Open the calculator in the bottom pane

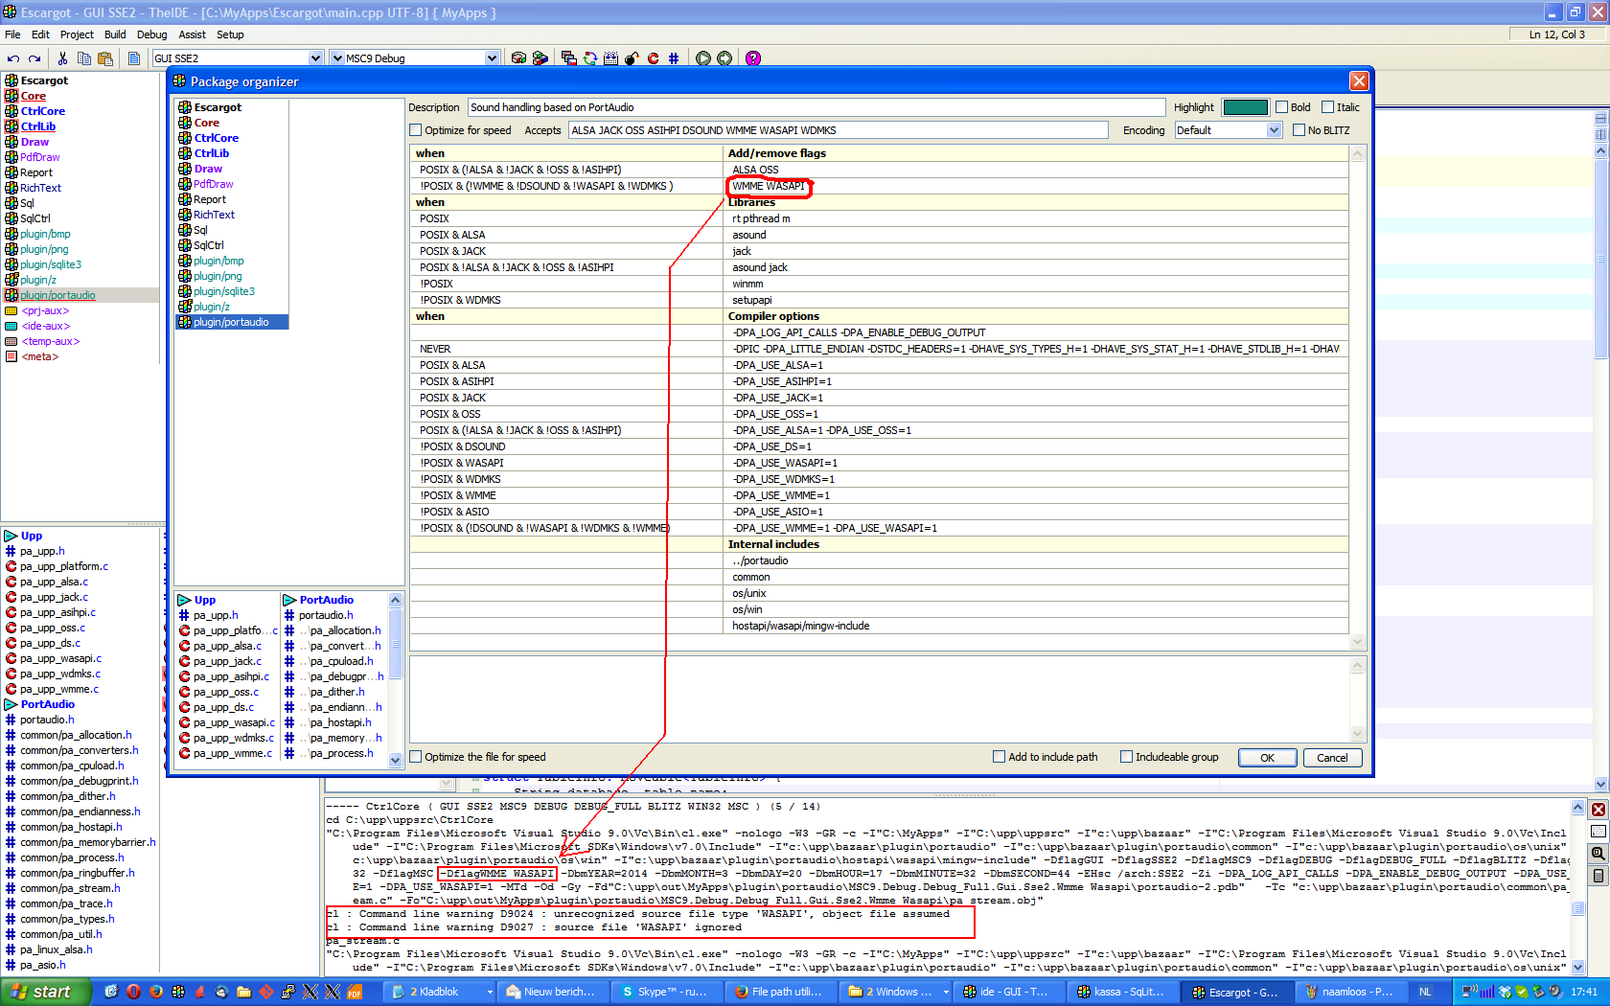pos(1598,876)
